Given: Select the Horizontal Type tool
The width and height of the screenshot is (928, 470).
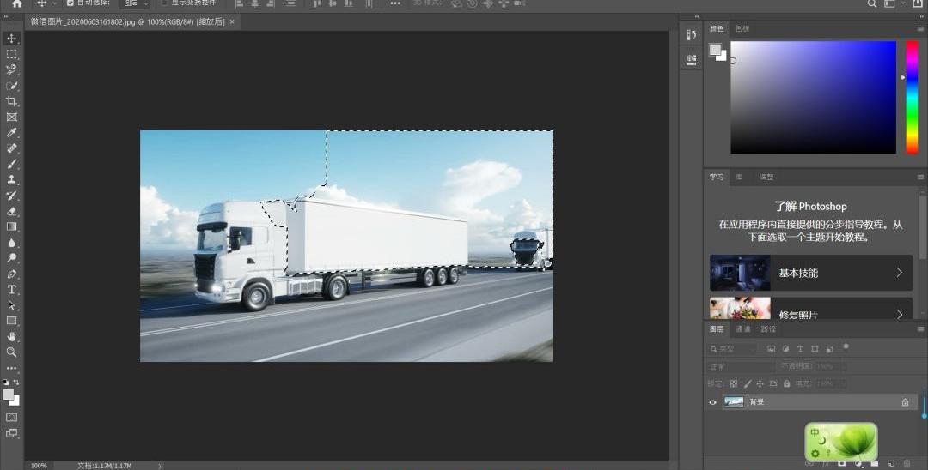Looking at the screenshot, I should point(11,289).
